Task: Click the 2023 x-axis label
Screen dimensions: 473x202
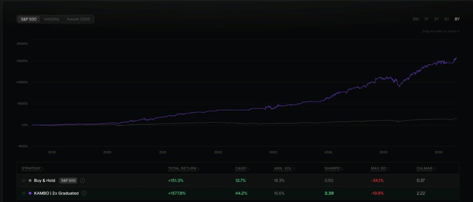Action: [x=273, y=152]
